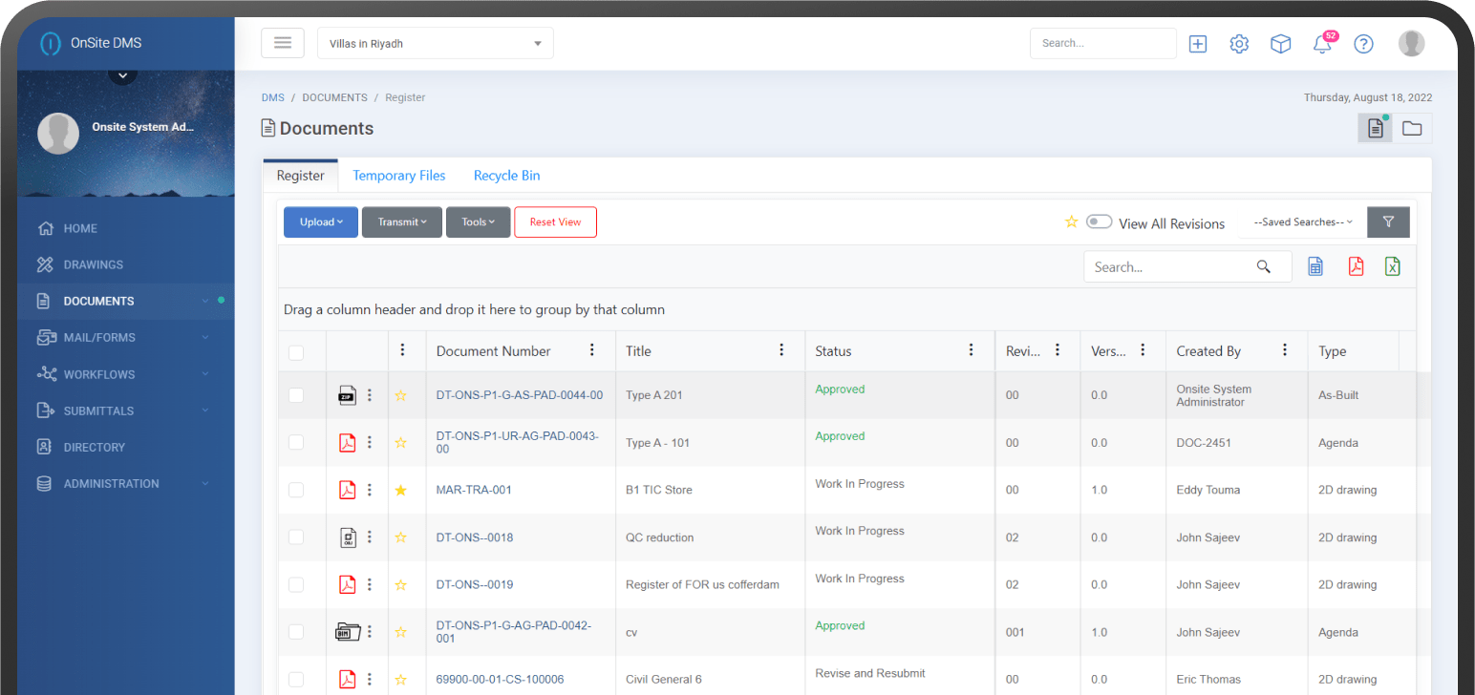Open the BIM file icon for cv row
The width and height of the screenshot is (1475, 695).
point(347,632)
